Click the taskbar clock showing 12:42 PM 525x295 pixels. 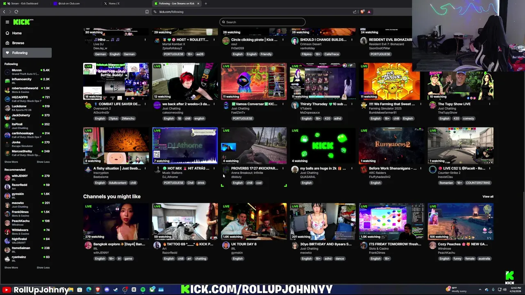click(516, 290)
